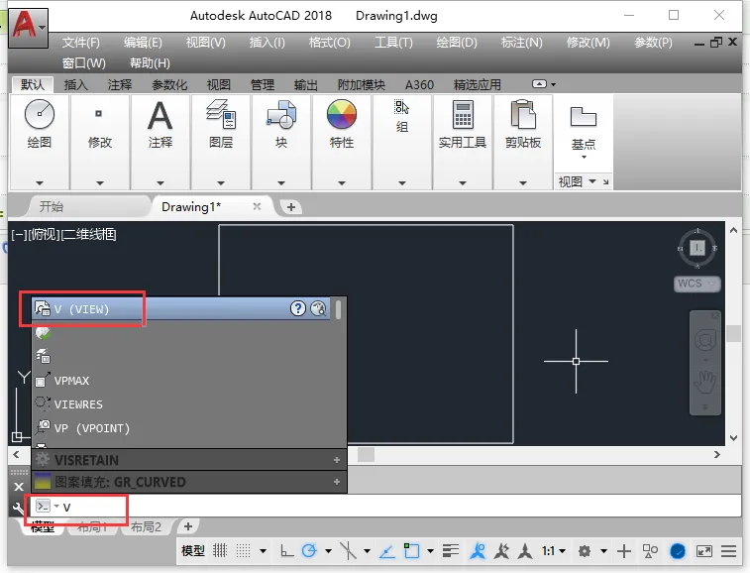The image size is (750, 573).
Task: Open the 绘图 draw panel icon
Action: tap(40, 114)
